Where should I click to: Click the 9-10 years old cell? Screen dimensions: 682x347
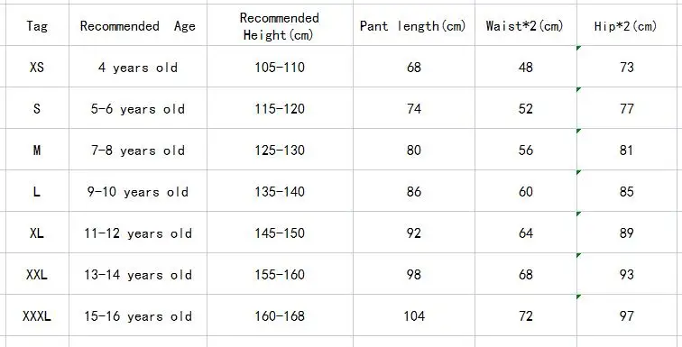tap(138, 191)
